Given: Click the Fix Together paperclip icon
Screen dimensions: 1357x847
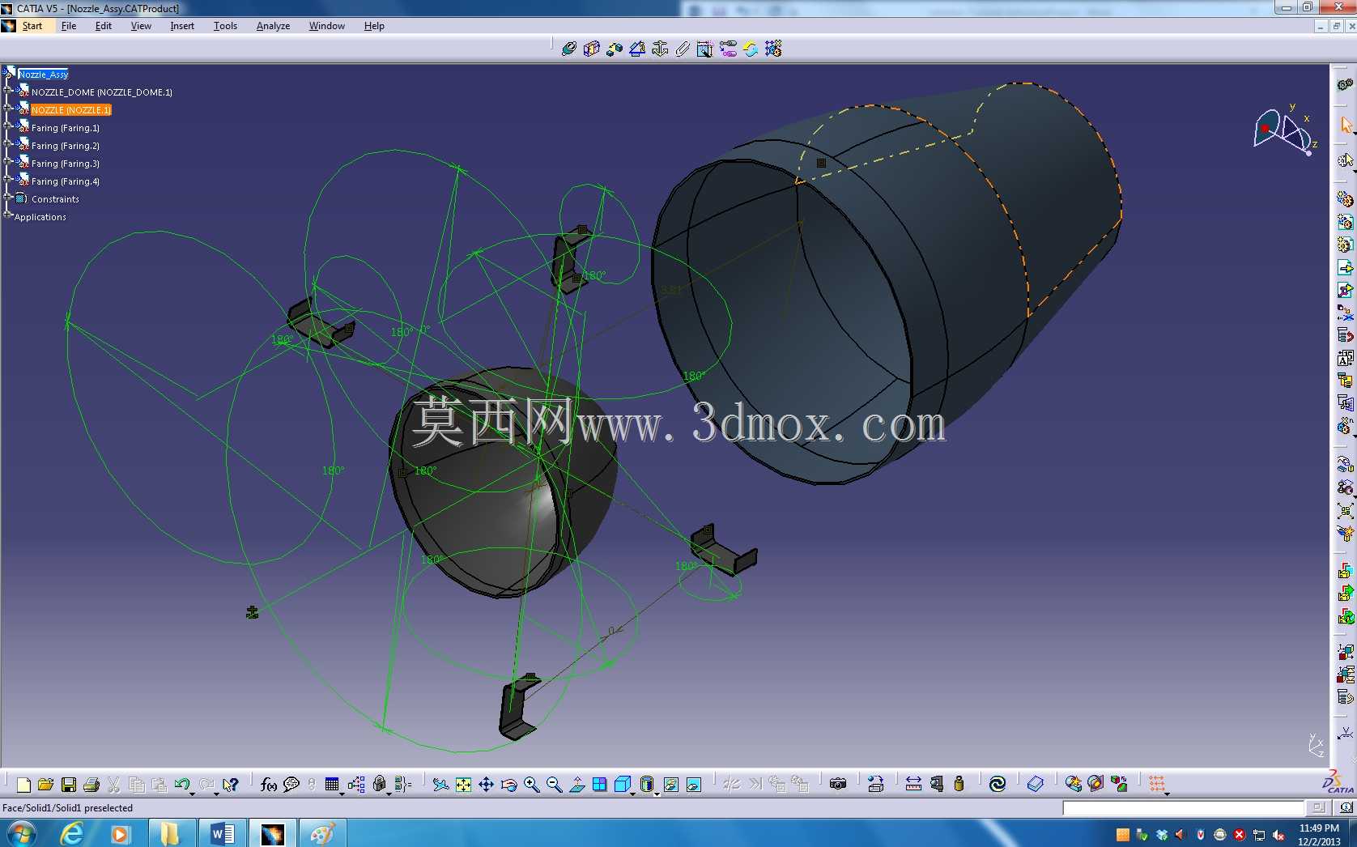Looking at the screenshot, I should [x=683, y=49].
